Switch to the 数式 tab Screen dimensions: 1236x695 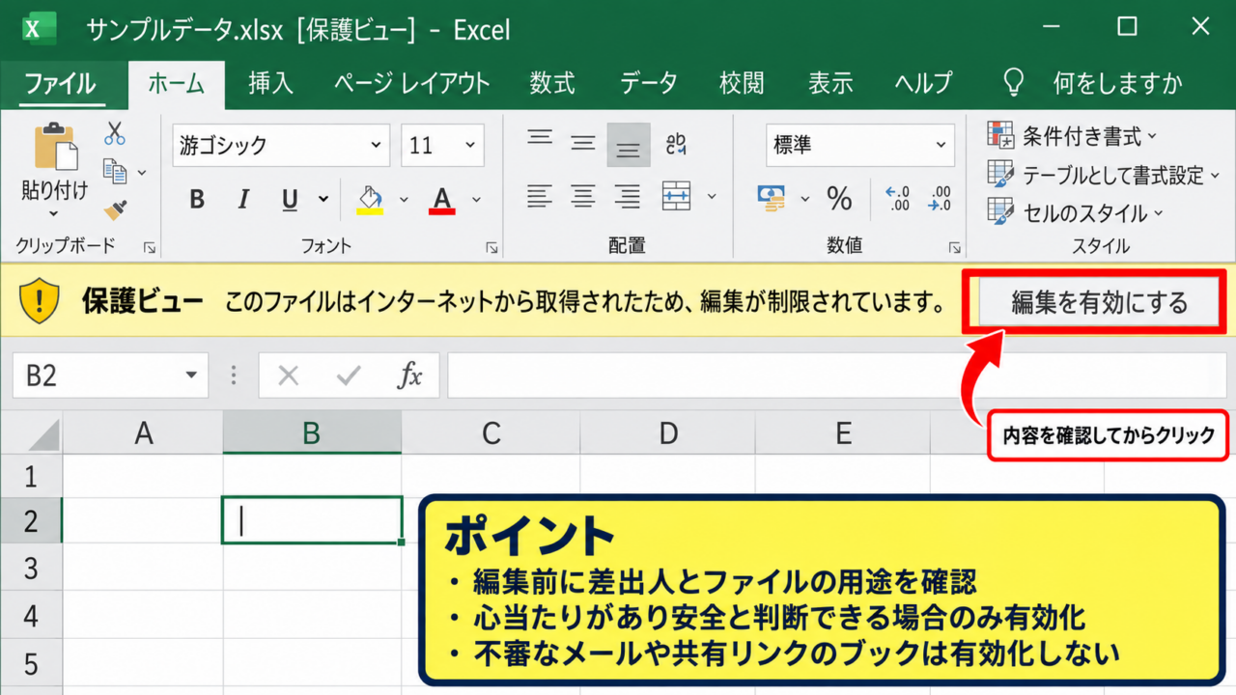(x=552, y=83)
